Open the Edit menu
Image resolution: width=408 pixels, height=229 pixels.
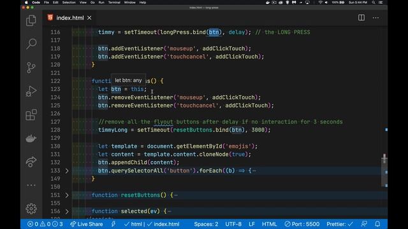pos(55,3)
